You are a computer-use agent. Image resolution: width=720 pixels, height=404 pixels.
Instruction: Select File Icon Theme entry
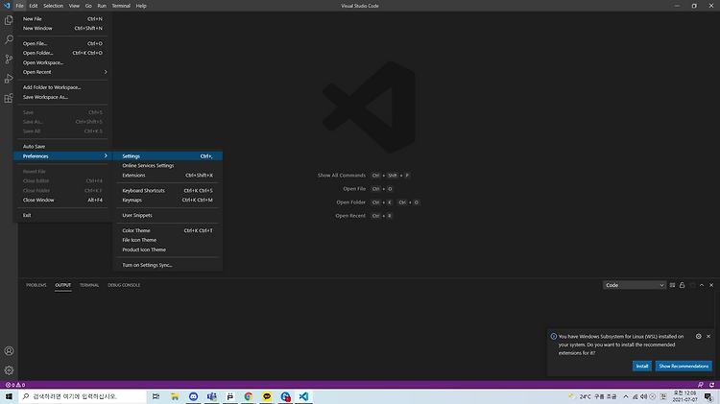tap(168, 240)
